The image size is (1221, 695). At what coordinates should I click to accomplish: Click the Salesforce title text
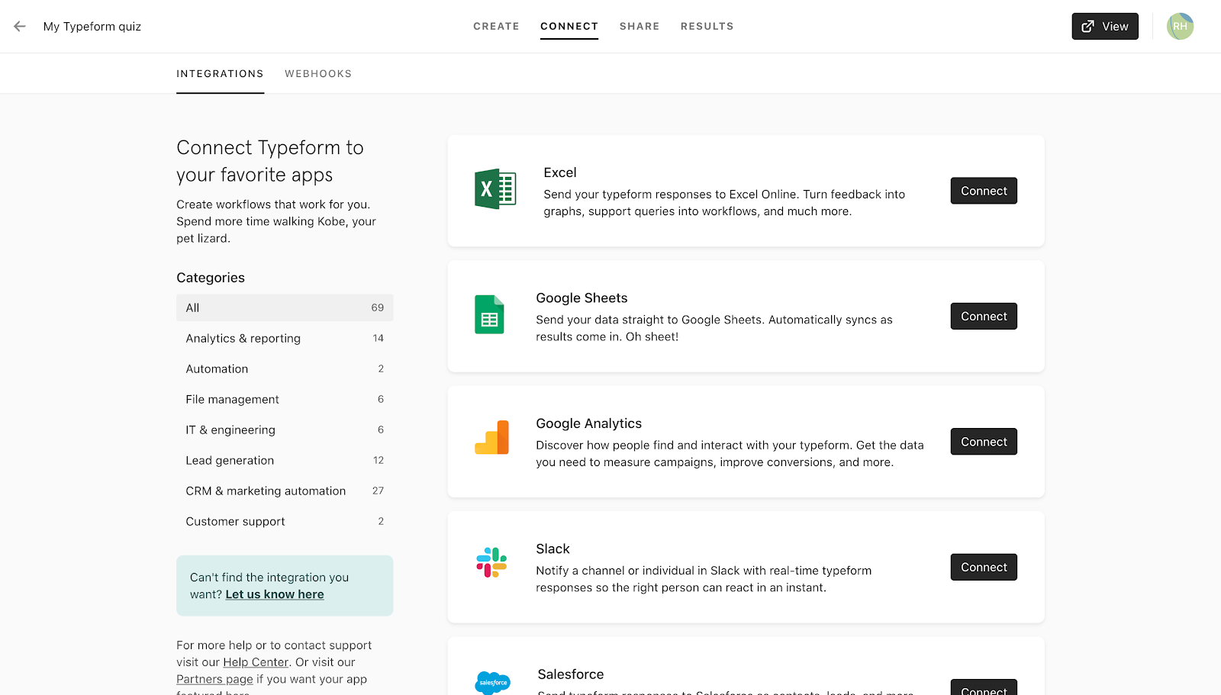(x=571, y=674)
